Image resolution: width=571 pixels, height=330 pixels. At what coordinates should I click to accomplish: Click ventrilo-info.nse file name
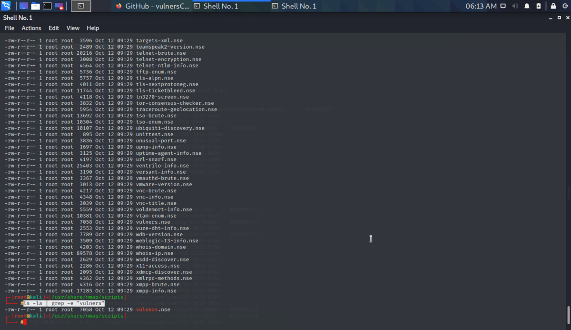162,166
